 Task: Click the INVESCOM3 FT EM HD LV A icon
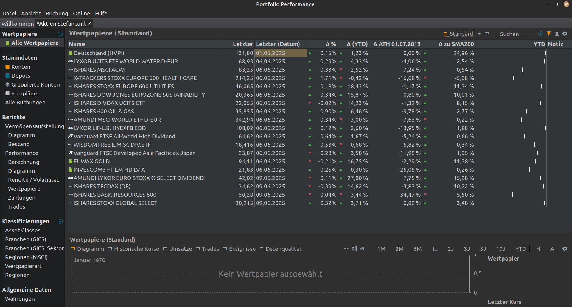click(71, 170)
